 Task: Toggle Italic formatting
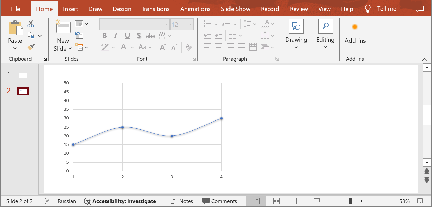pyautogui.click(x=116, y=36)
